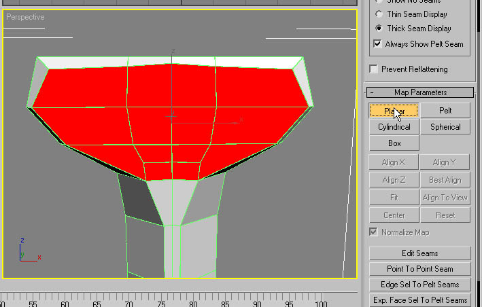Select the Thick Seam Display radio option
The height and width of the screenshot is (307, 482).
pos(379,29)
